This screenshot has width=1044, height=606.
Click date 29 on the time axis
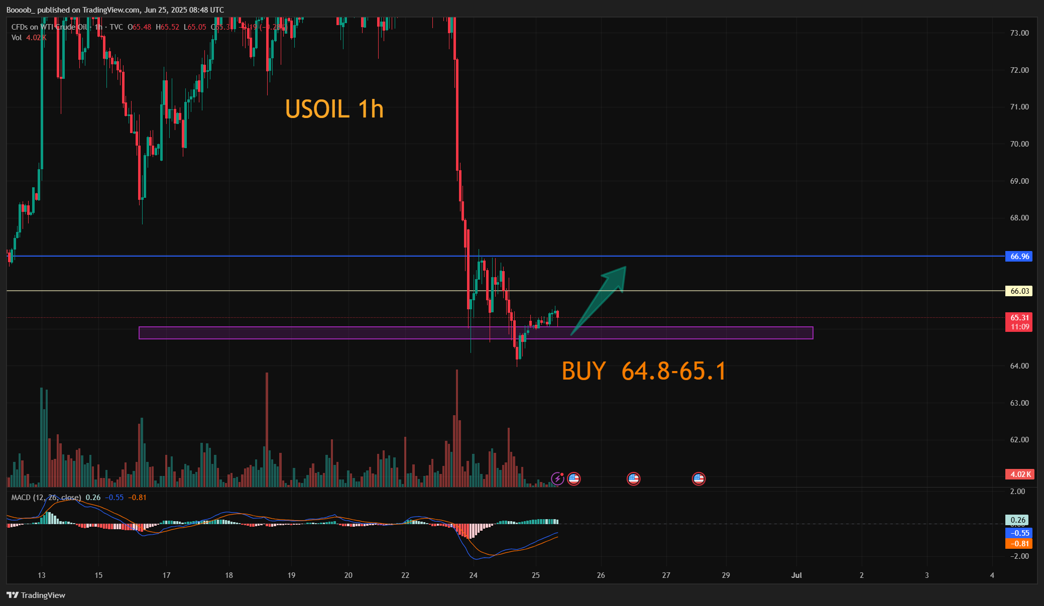(x=726, y=575)
